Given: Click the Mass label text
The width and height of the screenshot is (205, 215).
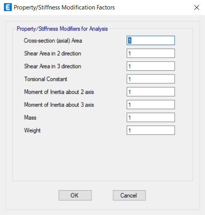Looking at the screenshot, I should tap(30, 118).
